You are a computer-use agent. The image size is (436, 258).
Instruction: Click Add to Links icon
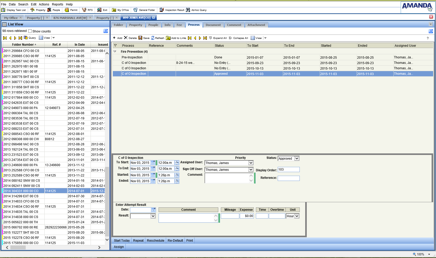pyautogui.click(x=168, y=38)
